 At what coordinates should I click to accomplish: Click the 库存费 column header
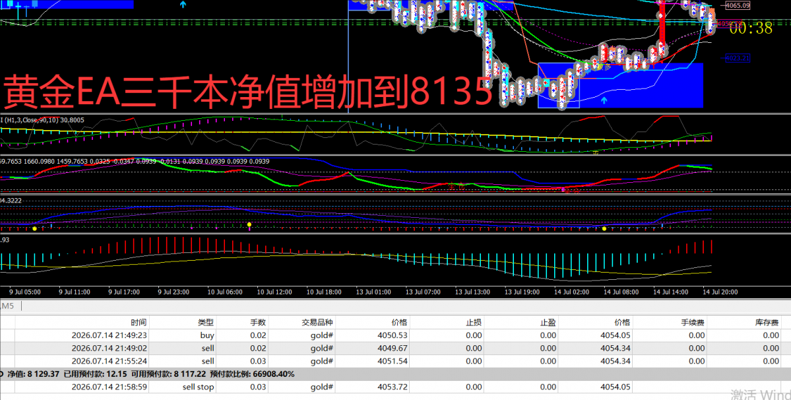tap(767, 322)
